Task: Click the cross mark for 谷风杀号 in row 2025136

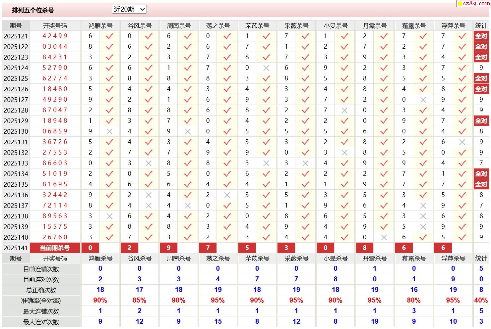Action: (x=149, y=195)
